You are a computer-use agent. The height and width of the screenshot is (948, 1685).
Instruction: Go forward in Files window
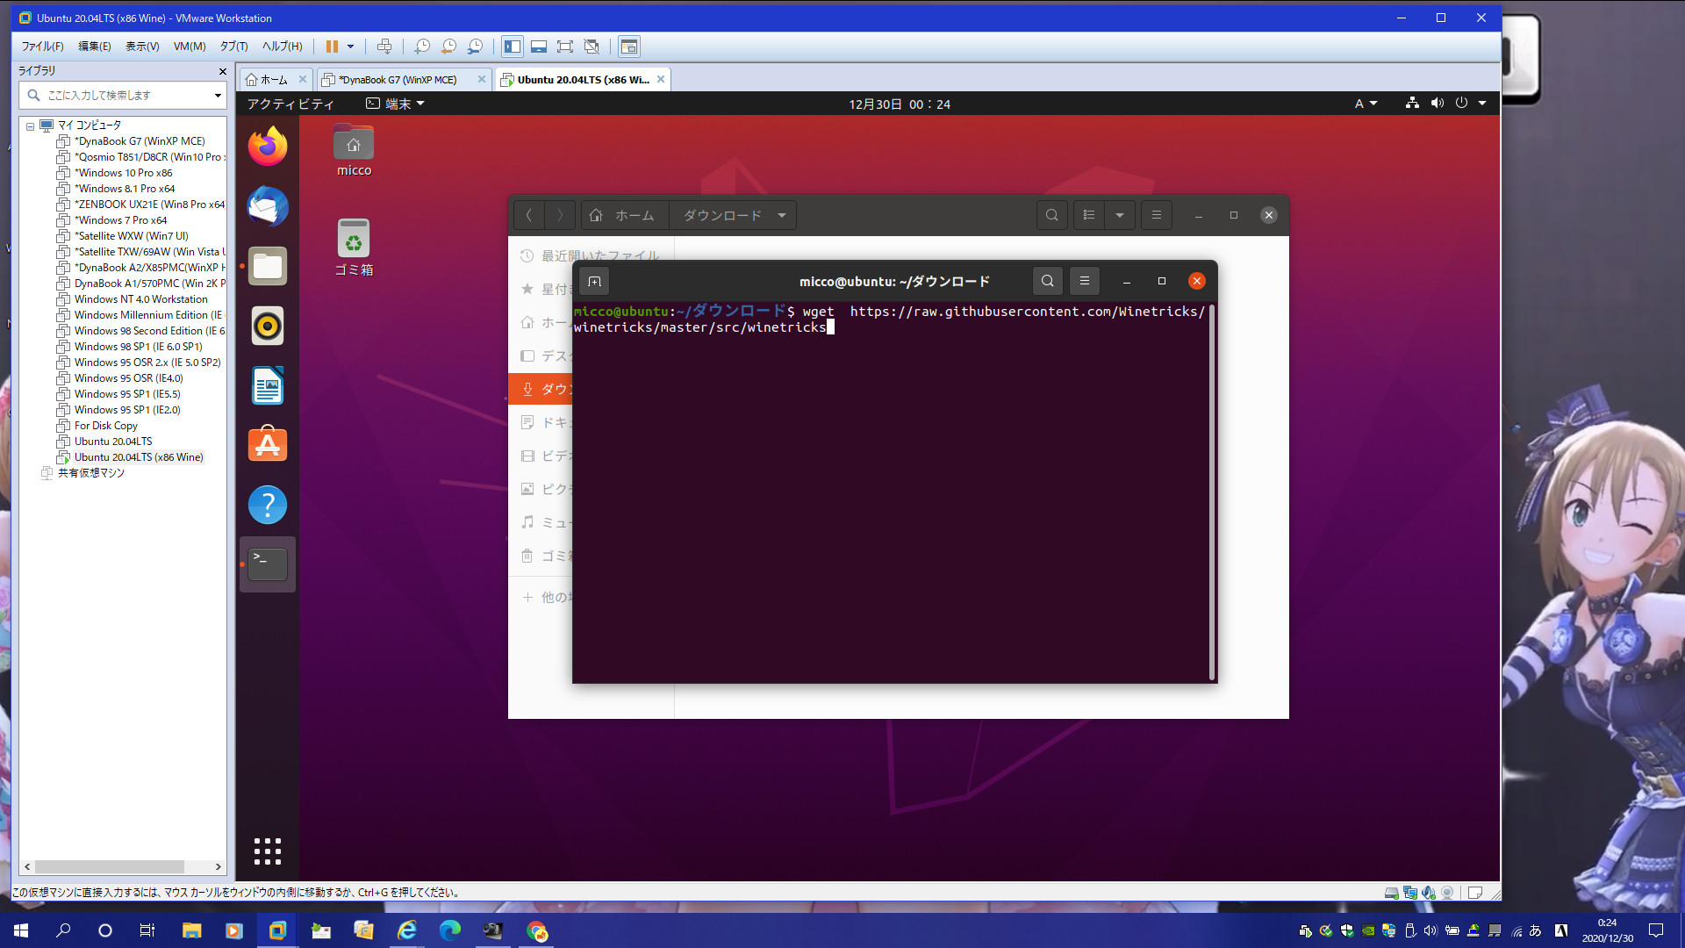560,215
